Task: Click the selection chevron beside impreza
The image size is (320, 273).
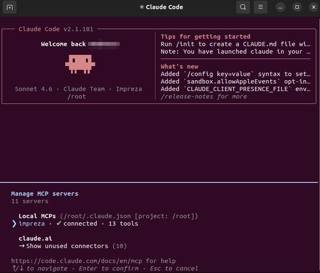Action: [14, 224]
